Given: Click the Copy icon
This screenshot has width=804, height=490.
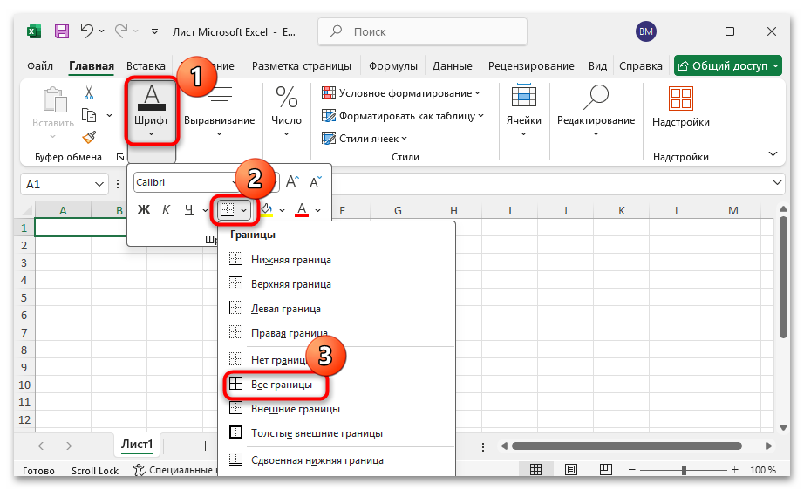Looking at the screenshot, I should [x=89, y=115].
